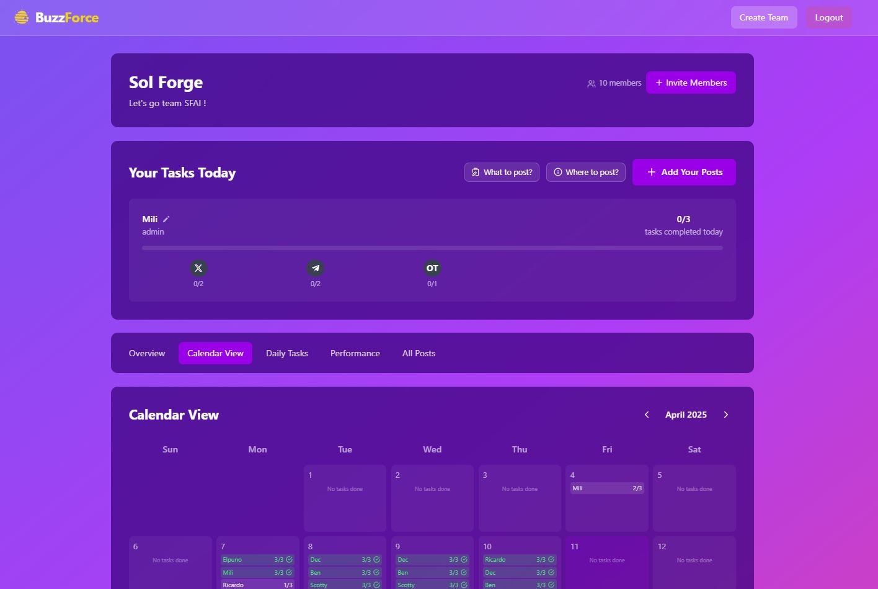Show the All Posts tab

pos(419,353)
